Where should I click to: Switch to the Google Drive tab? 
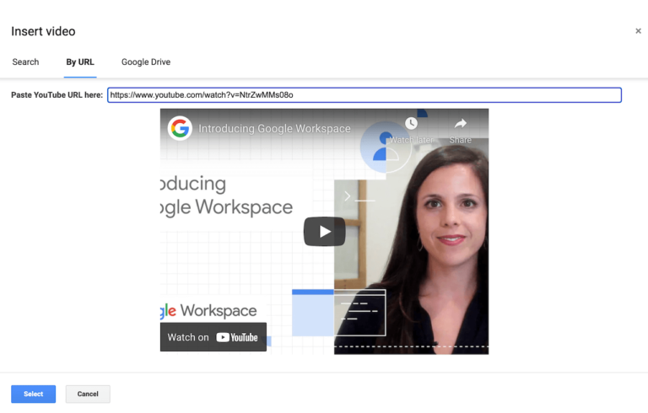(146, 62)
